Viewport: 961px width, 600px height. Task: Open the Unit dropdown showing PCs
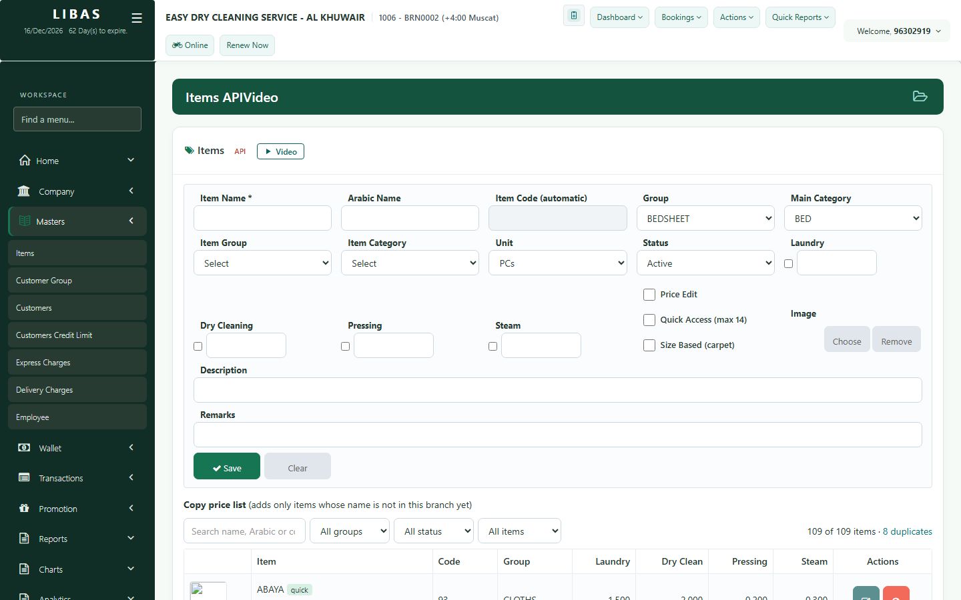coord(558,263)
